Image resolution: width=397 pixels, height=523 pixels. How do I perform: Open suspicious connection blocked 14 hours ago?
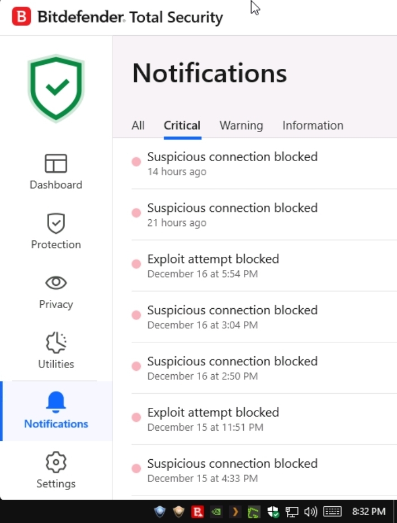232,163
